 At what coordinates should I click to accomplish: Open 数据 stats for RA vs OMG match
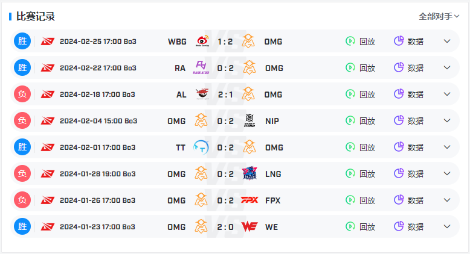[408, 68]
